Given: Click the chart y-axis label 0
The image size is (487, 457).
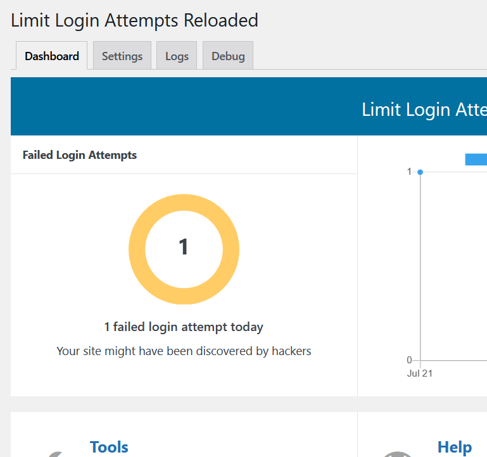Looking at the screenshot, I should pos(409,360).
